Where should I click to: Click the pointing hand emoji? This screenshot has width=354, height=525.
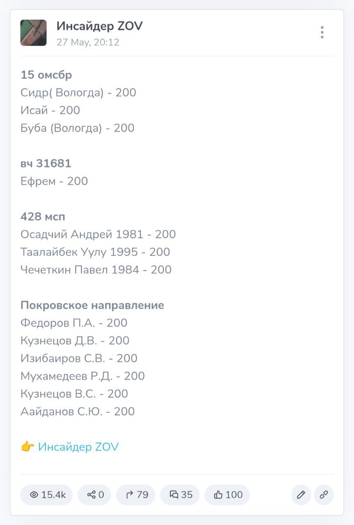pos(27,447)
